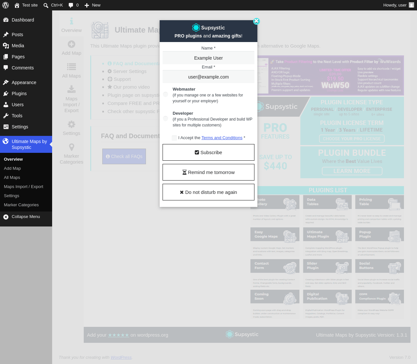The width and height of the screenshot is (417, 364).
Task: Click the Media library icon
Action: pyautogui.click(x=6, y=46)
